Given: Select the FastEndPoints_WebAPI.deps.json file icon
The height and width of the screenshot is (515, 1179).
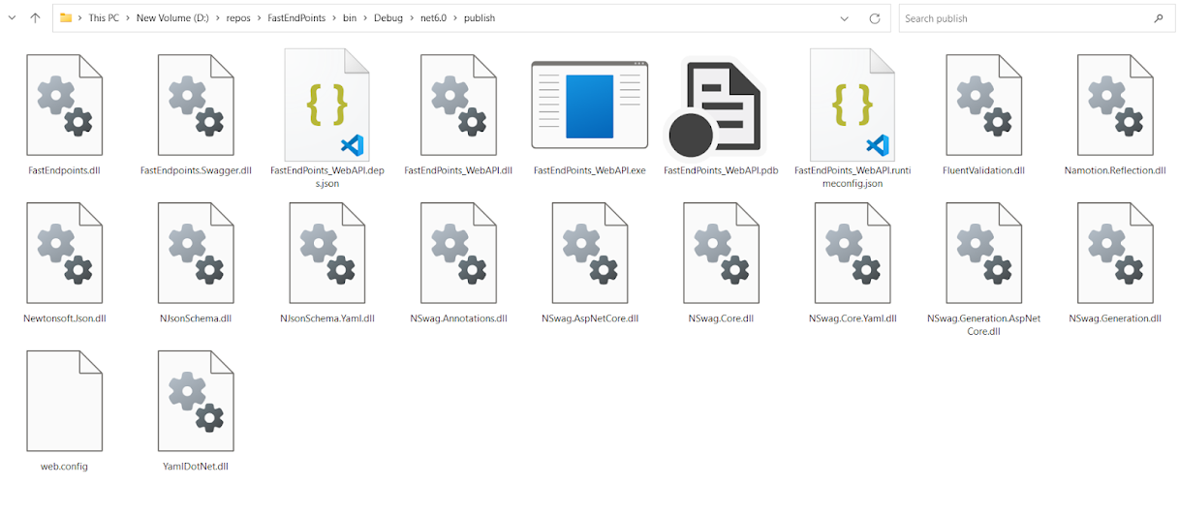Looking at the screenshot, I should pos(327,105).
